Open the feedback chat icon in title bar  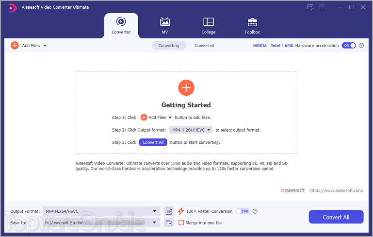pyautogui.click(x=310, y=7)
